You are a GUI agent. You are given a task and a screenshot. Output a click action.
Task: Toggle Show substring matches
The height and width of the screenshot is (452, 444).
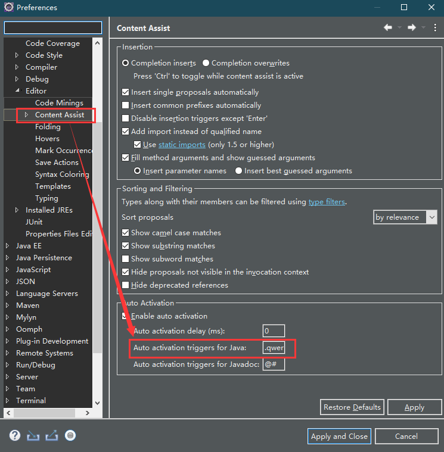pyautogui.click(x=125, y=246)
